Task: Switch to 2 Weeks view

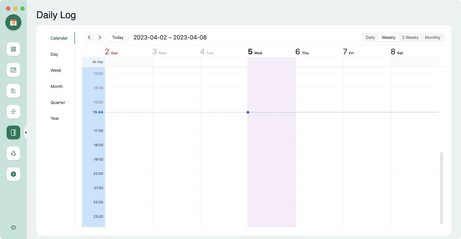Action: click(x=410, y=38)
